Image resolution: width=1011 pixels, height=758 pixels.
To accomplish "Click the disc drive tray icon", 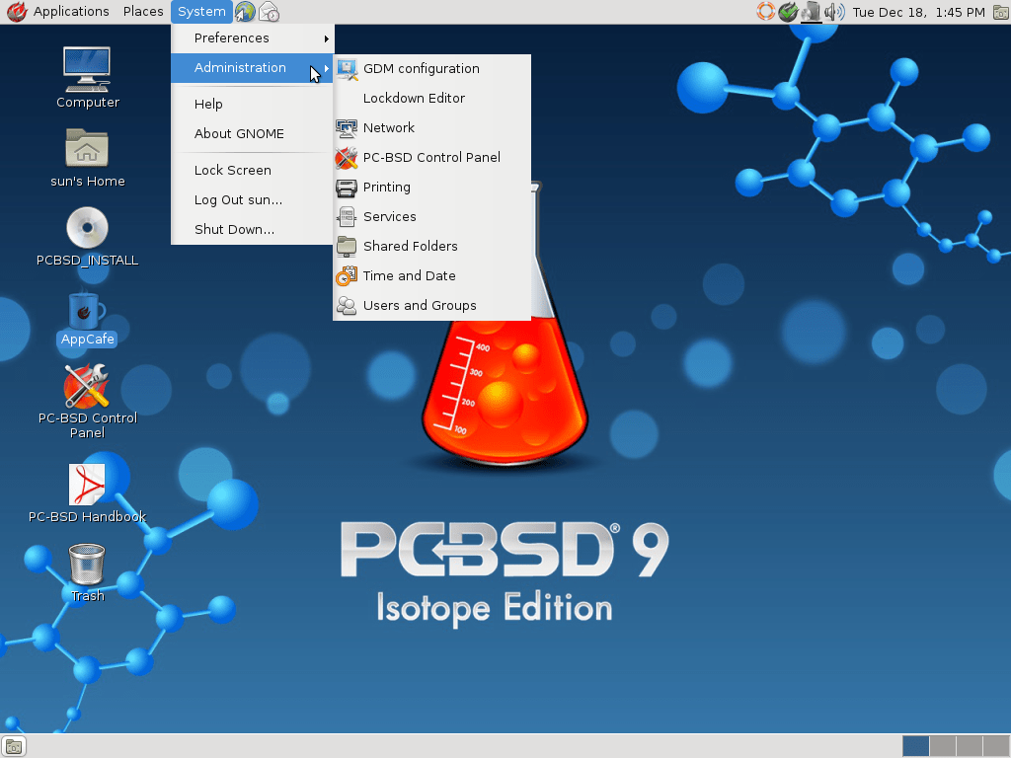I will [x=811, y=12].
